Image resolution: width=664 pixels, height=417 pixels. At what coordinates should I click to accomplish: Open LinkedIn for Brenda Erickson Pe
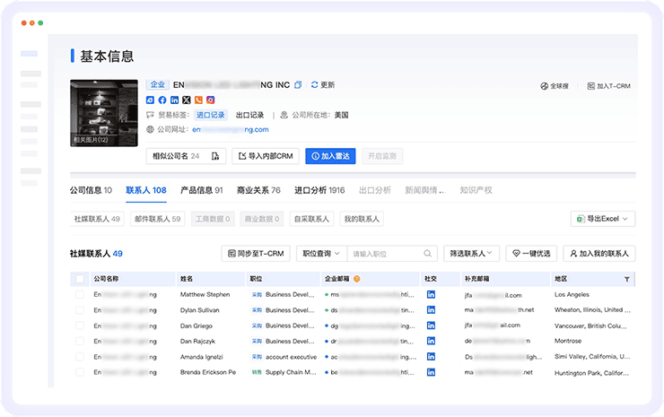431,371
